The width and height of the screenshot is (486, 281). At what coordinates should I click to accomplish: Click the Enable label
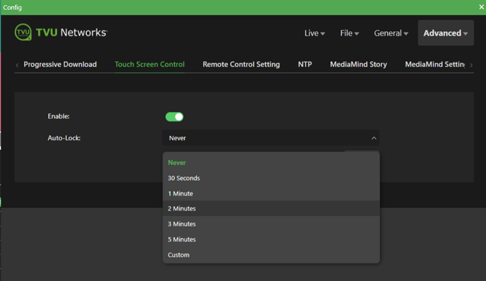(59, 116)
